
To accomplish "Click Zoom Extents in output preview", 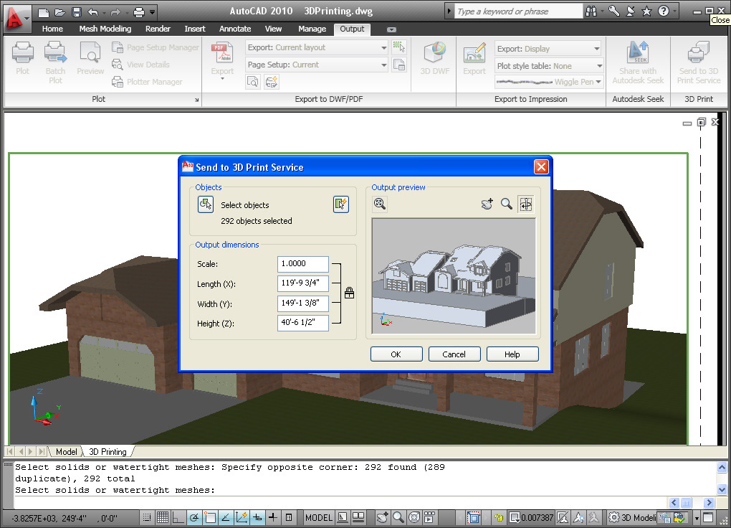I will coord(380,204).
